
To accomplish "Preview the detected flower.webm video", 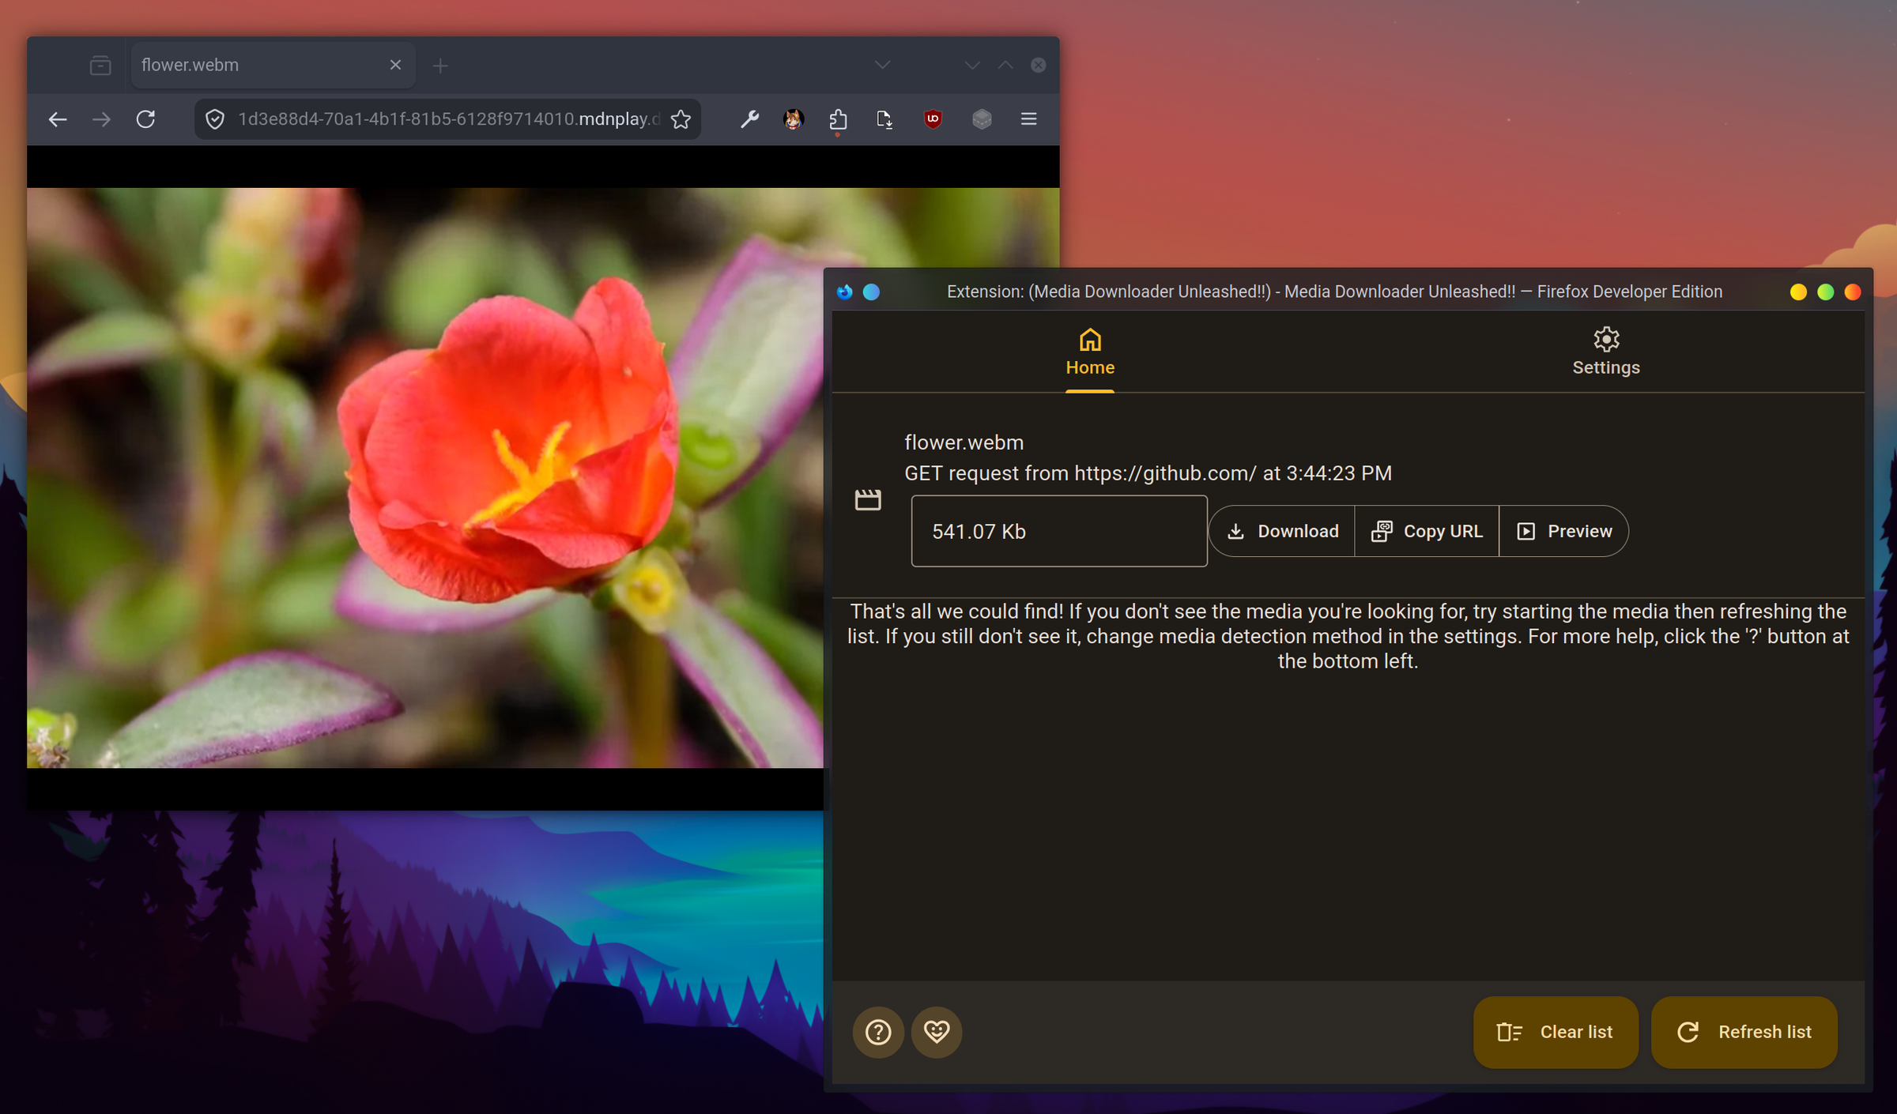I will coord(1563,531).
